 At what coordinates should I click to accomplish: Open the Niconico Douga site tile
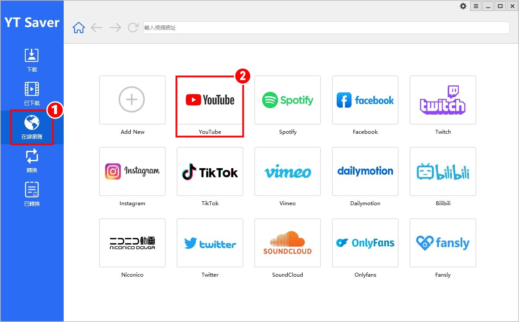132,243
